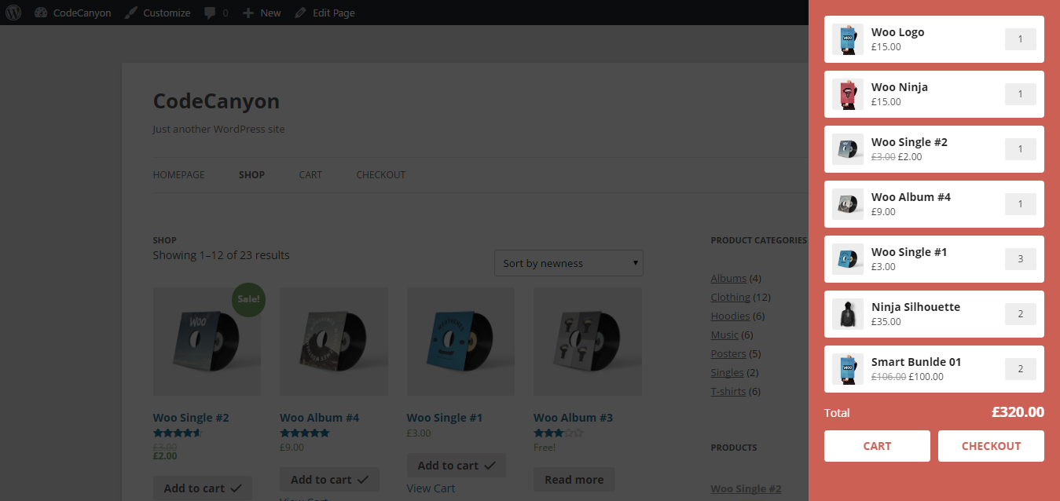The width and height of the screenshot is (1060, 501).
Task: Open Woo Ninja item name in cart panel
Action: [x=900, y=87]
